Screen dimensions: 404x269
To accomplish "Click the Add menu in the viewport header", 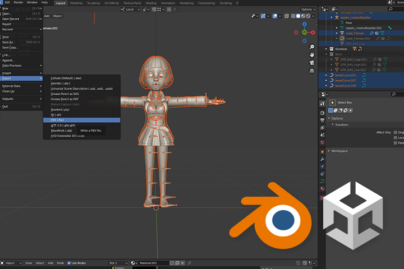I will (47, 16).
